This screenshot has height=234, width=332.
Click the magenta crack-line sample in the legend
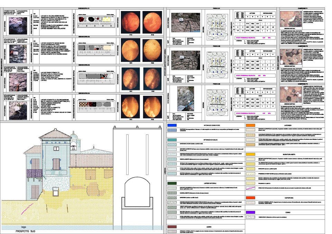tap(250, 188)
